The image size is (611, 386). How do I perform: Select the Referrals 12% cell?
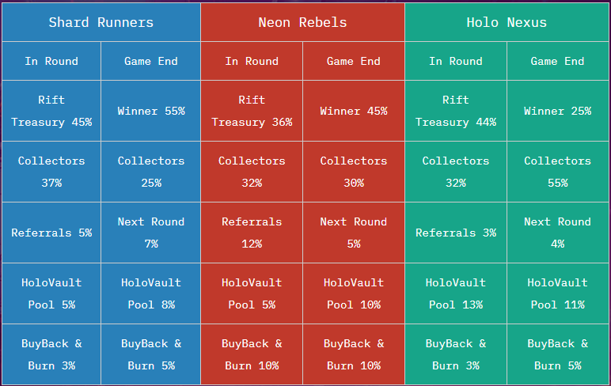252,233
